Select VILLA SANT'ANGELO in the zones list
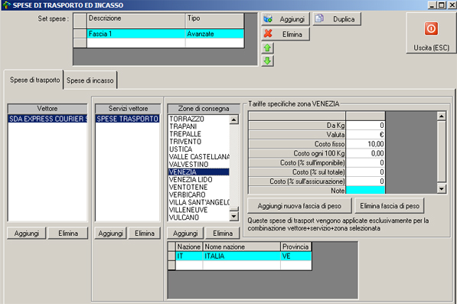Screen dimensions: 457x304 [199, 202]
